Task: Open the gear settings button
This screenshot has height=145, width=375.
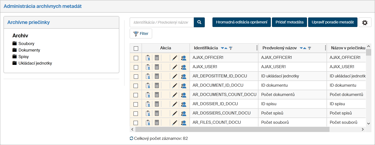Action: pyautogui.click(x=365, y=22)
